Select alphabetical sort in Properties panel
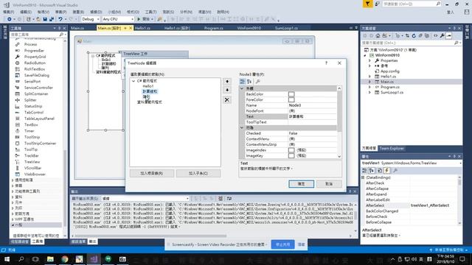 [x=372, y=170]
